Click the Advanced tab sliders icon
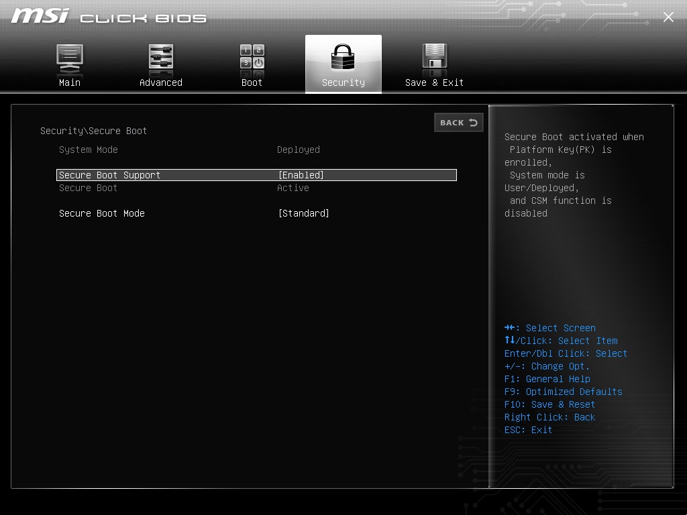Screen dimensions: 687x515 tap(161, 58)
